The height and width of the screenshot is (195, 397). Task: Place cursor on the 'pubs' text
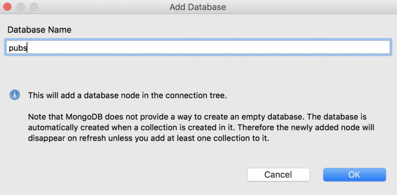18,48
